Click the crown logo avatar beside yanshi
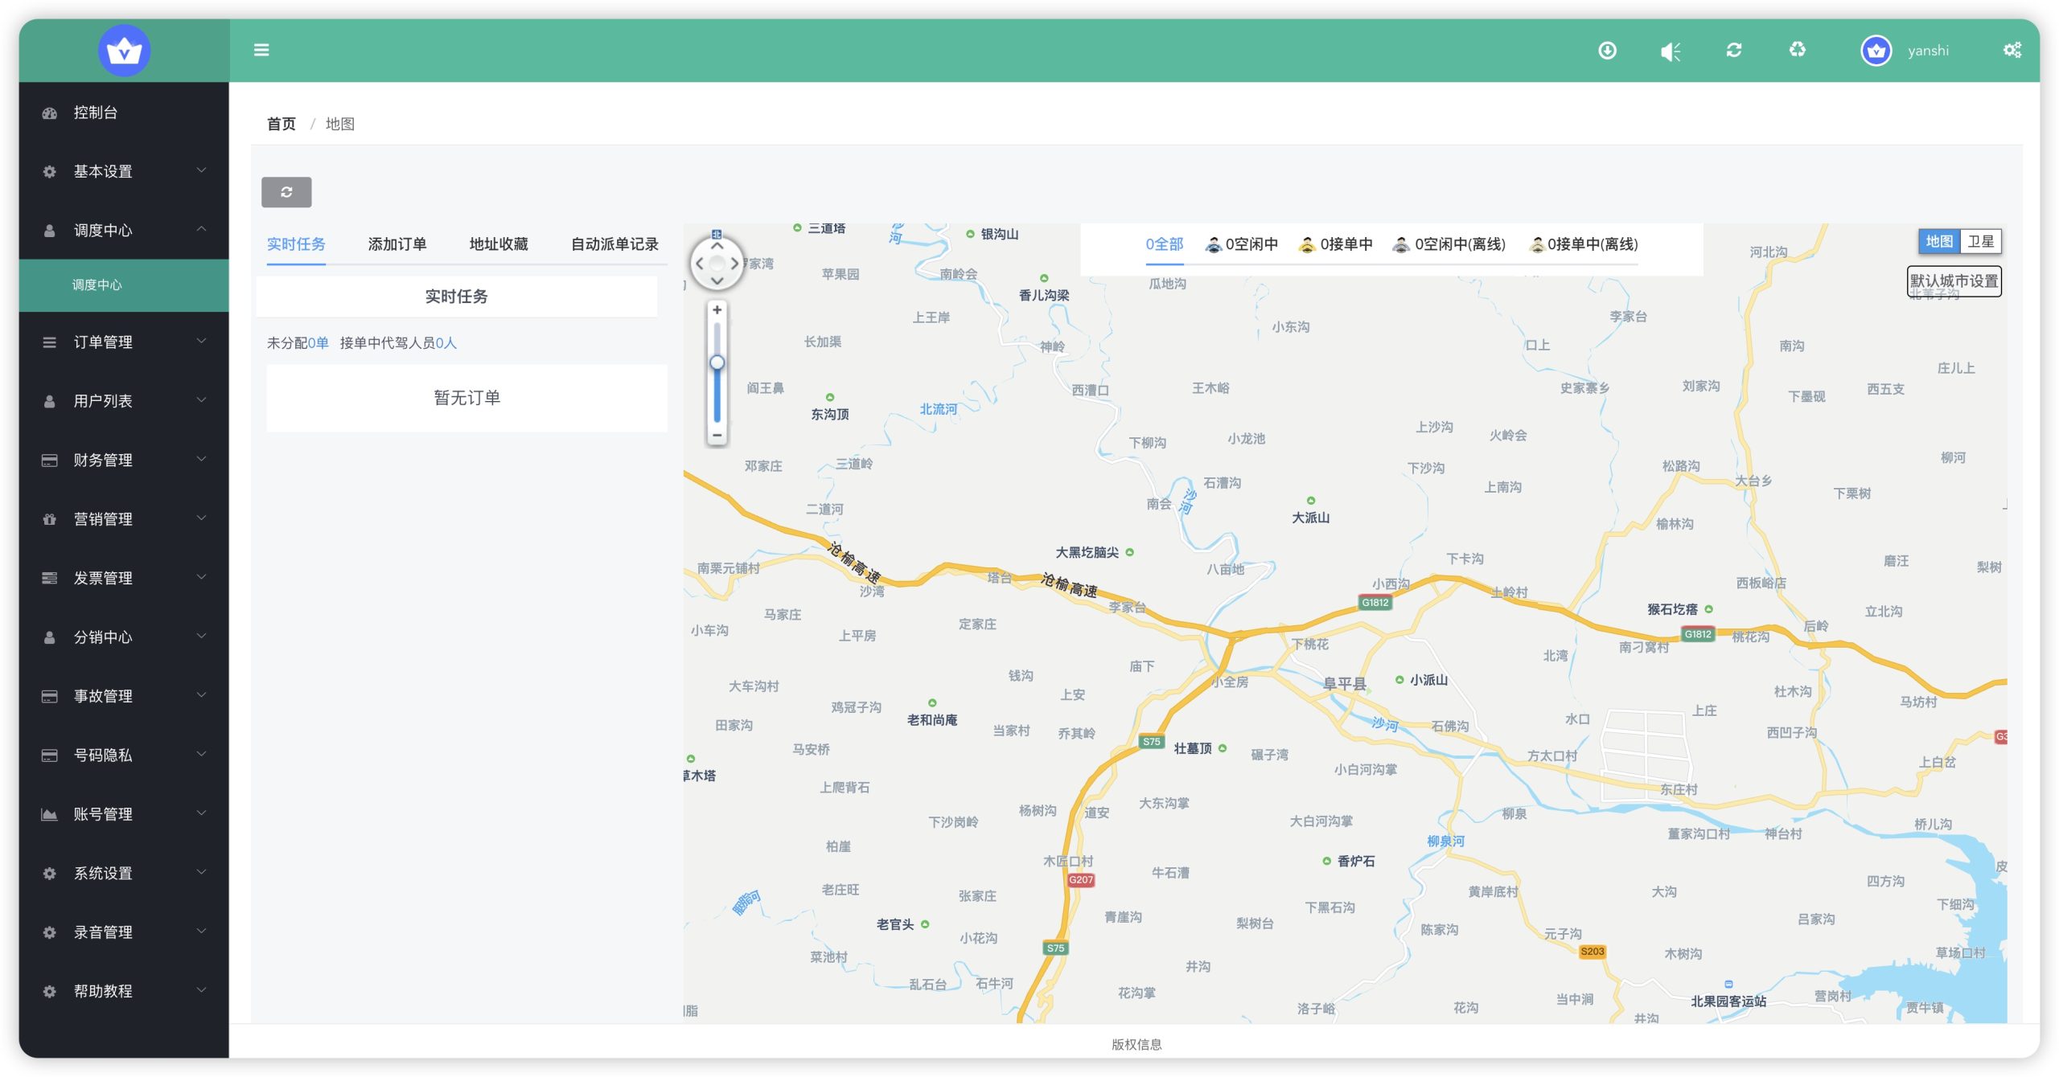 pos(1876,50)
